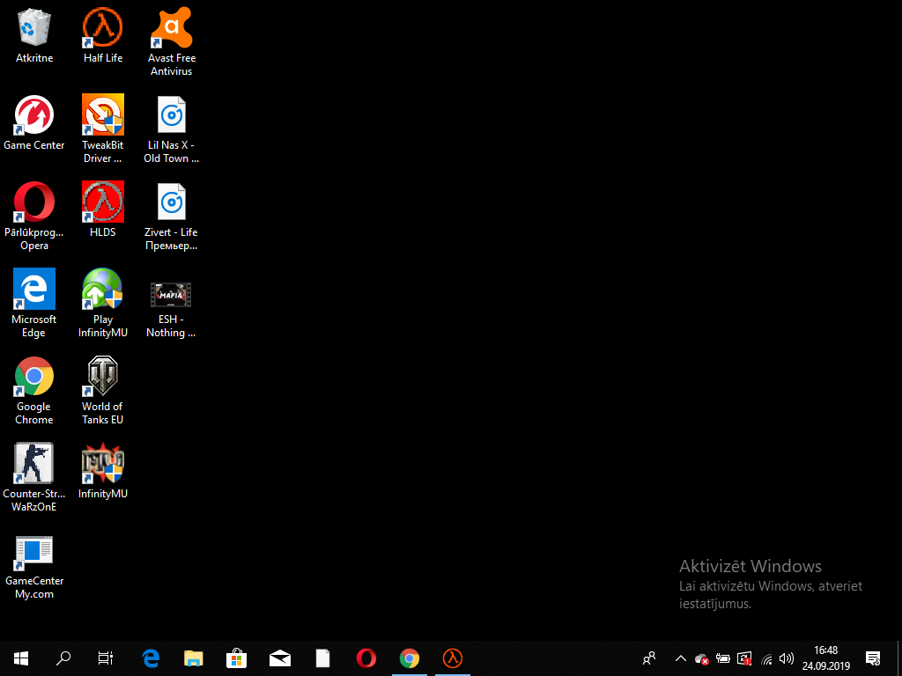Select the Microsoft Edge desktop shortcut
The height and width of the screenshot is (676, 902).
pos(34,304)
